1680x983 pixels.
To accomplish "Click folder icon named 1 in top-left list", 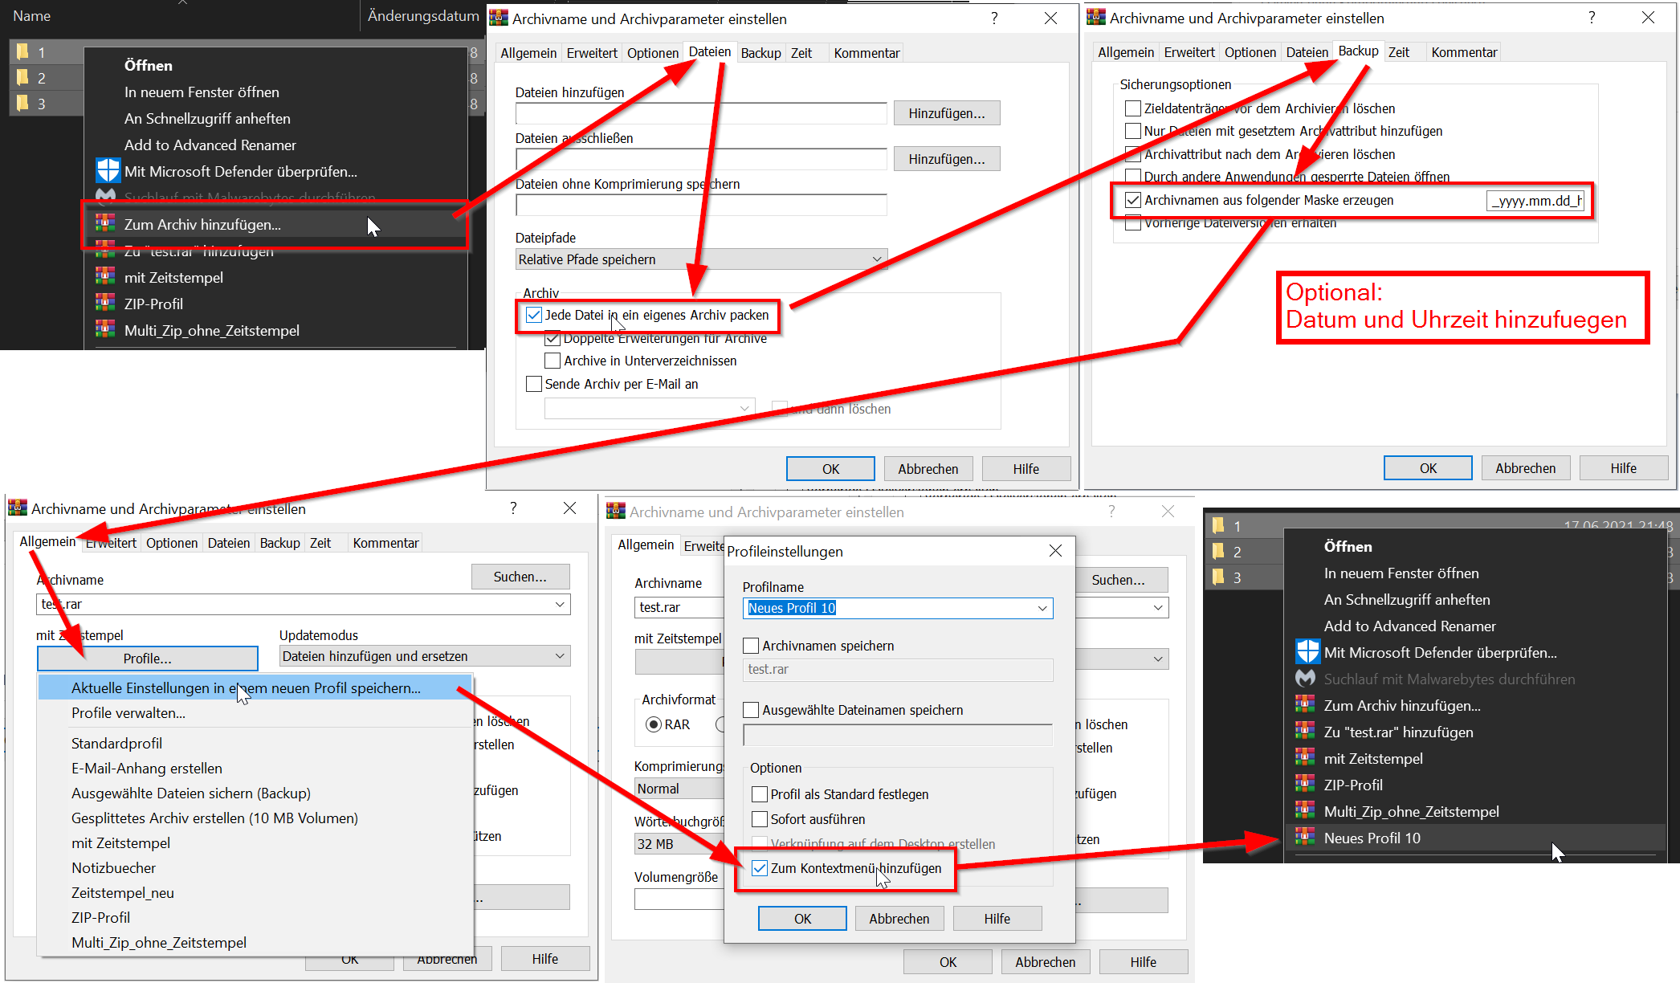I will click(22, 52).
